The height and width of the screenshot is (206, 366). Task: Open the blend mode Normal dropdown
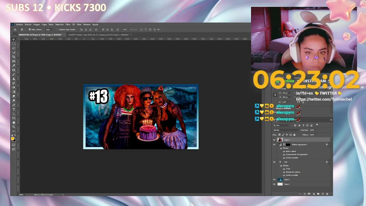[286, 130]
